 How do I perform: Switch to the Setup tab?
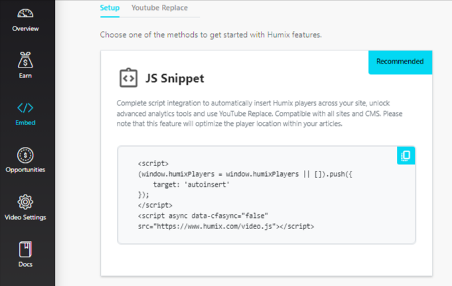point(110,9)
